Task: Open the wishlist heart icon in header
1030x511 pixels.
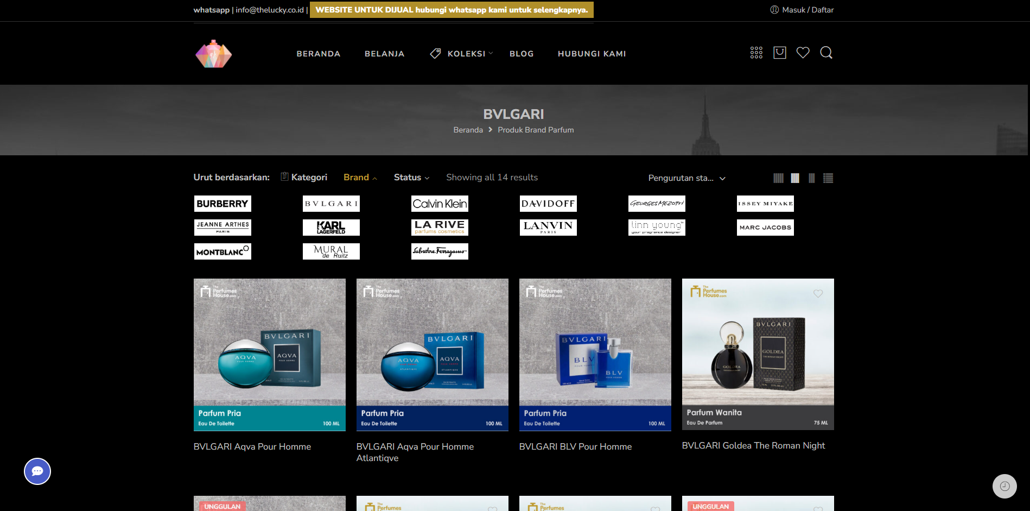Action: click(x=803, y=53)
